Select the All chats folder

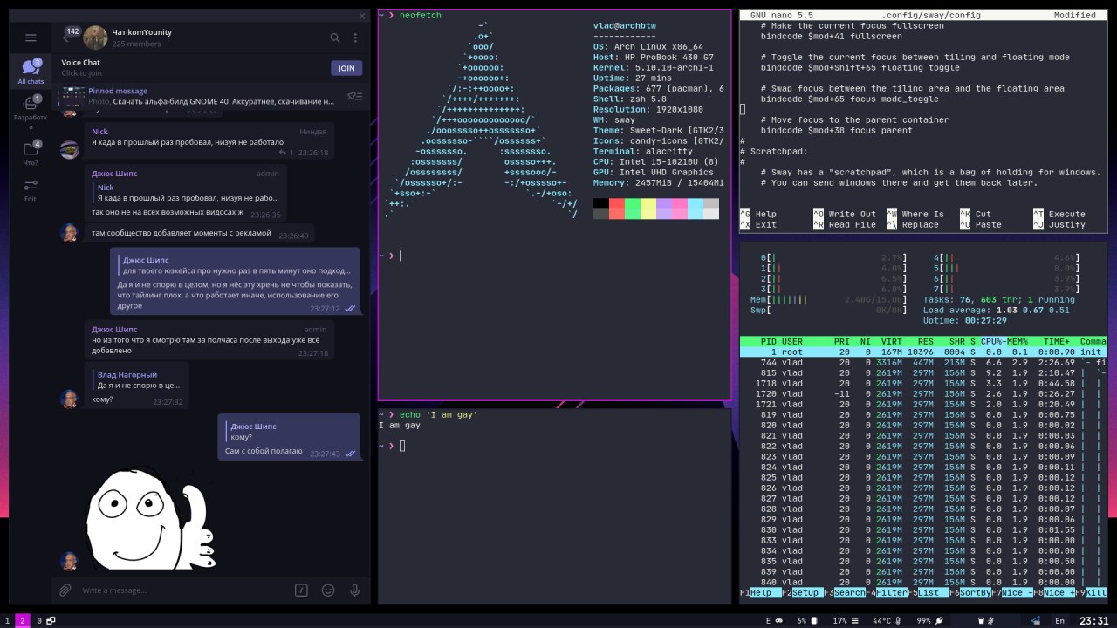(x=31, y=72)
